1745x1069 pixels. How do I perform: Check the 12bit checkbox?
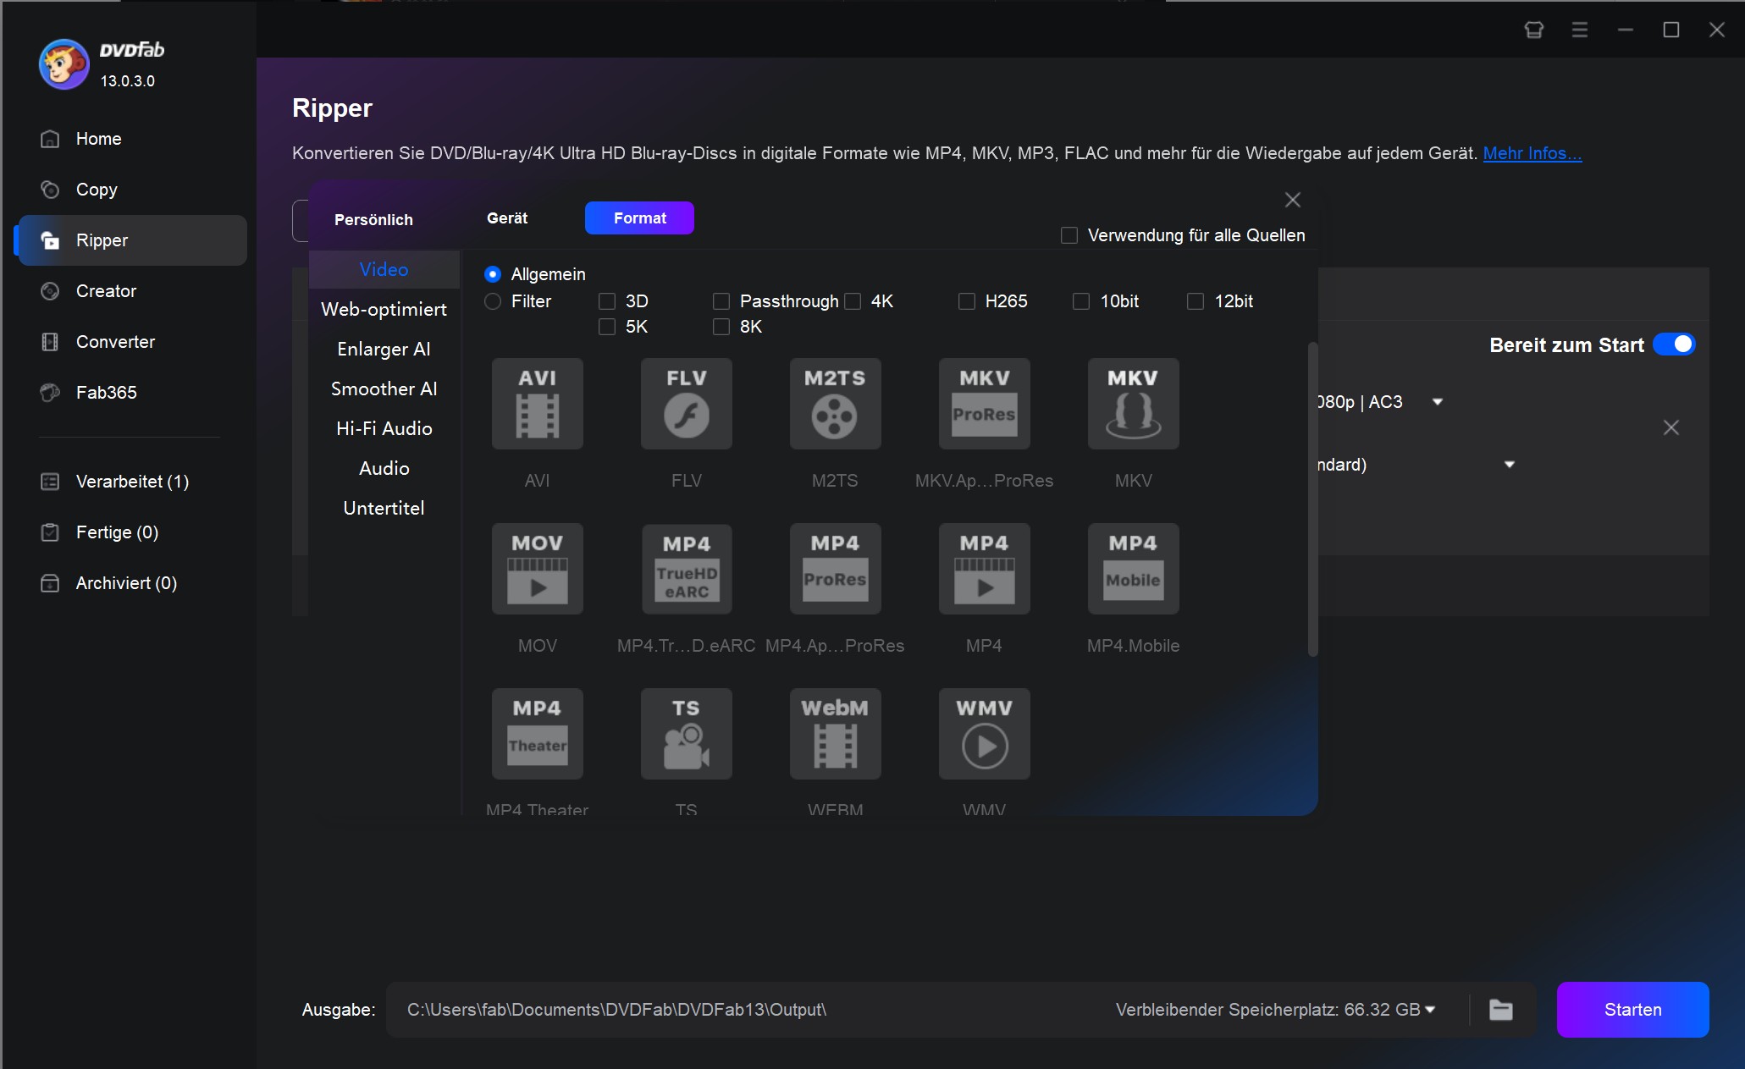(1196, 301)
